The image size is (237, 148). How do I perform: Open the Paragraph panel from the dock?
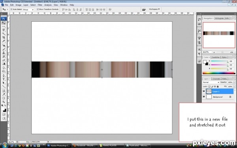[199, 54]
